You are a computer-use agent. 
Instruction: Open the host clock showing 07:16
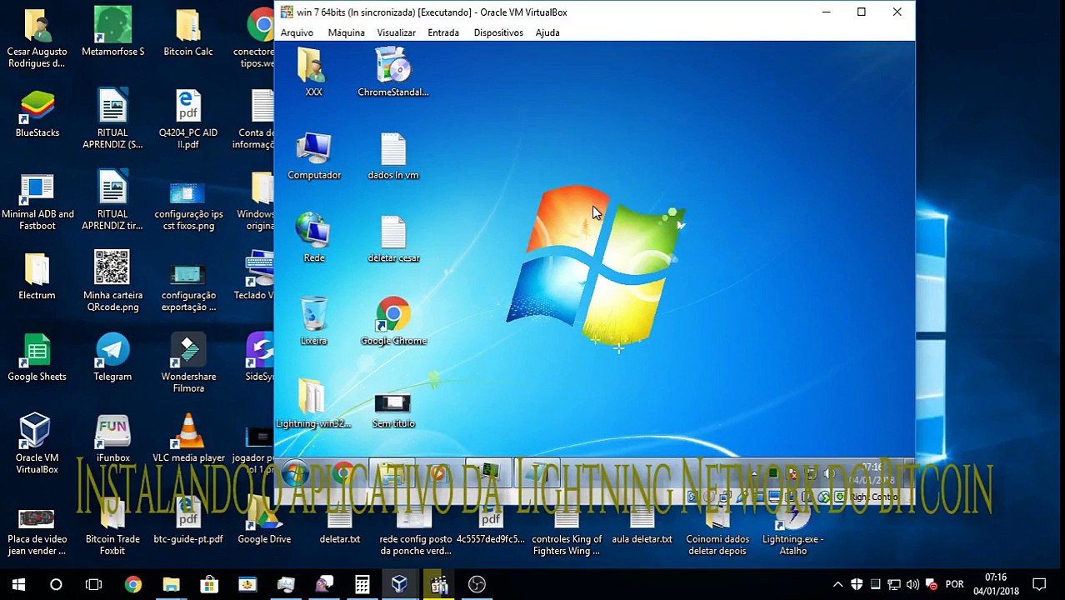point(996,584)
